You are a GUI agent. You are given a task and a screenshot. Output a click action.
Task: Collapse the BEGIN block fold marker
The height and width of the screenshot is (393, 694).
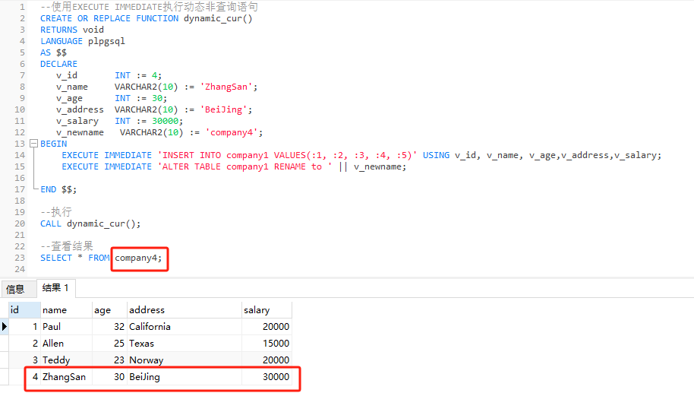[33, 144]
